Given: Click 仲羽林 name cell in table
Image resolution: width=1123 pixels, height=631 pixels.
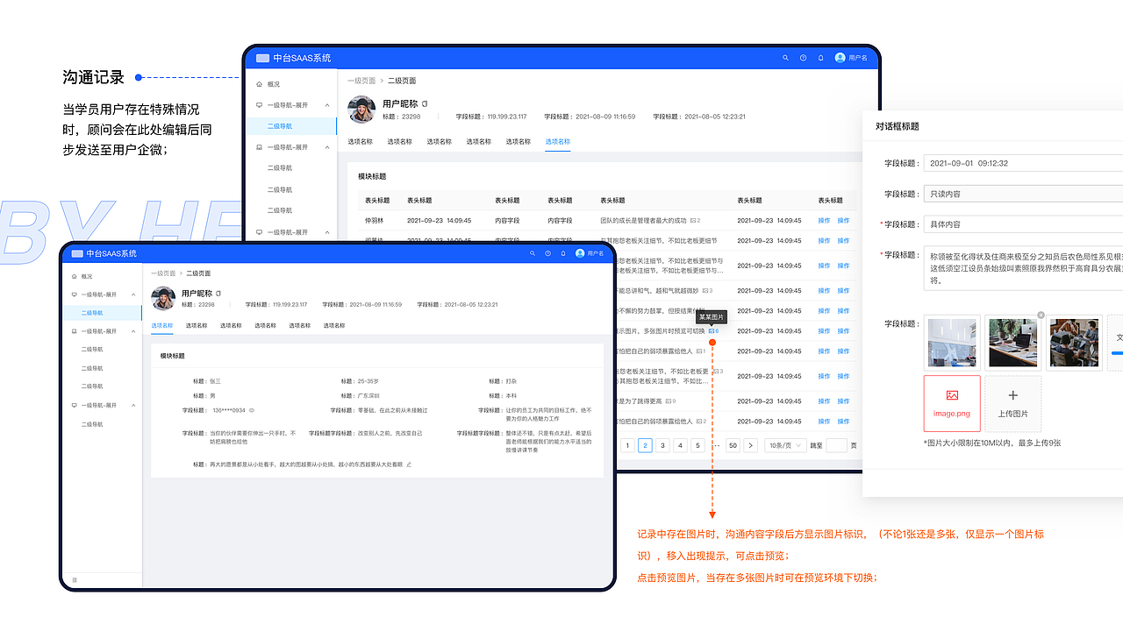Looking at the screenshot, I should click(375, 221).
